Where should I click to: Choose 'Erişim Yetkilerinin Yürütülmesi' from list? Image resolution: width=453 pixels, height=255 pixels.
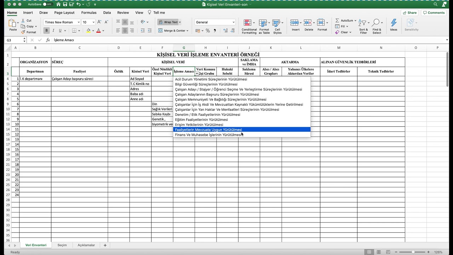[242, 125]
